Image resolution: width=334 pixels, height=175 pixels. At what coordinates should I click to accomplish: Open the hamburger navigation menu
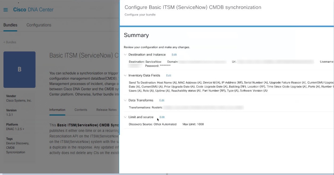6,10
